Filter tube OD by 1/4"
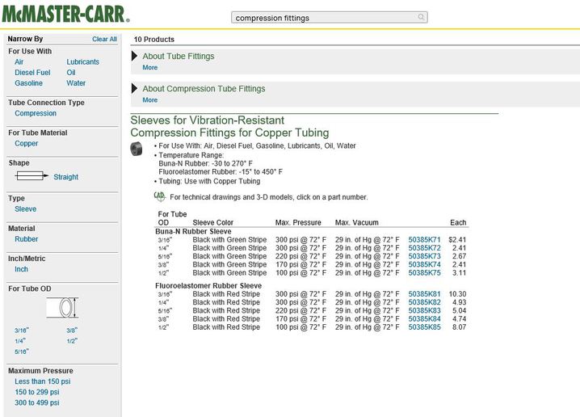Viewport: 580px width, 417px height. (20, 341)
